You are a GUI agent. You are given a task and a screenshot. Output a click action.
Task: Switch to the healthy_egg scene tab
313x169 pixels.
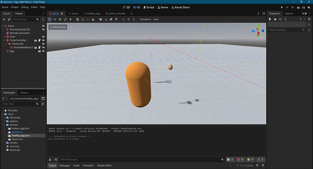(92, 14)
